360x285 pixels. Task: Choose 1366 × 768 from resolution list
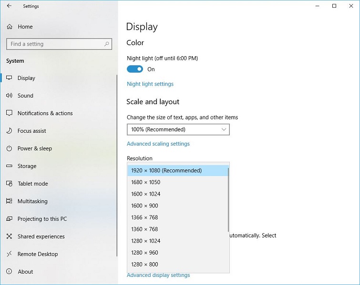pyautogui.click(x=144, y=217)
